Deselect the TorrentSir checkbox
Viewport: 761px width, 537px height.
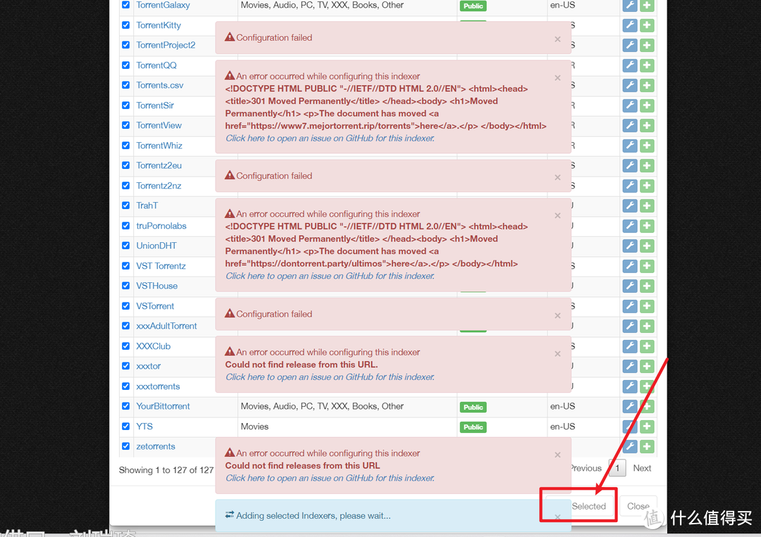click(125, 105)
